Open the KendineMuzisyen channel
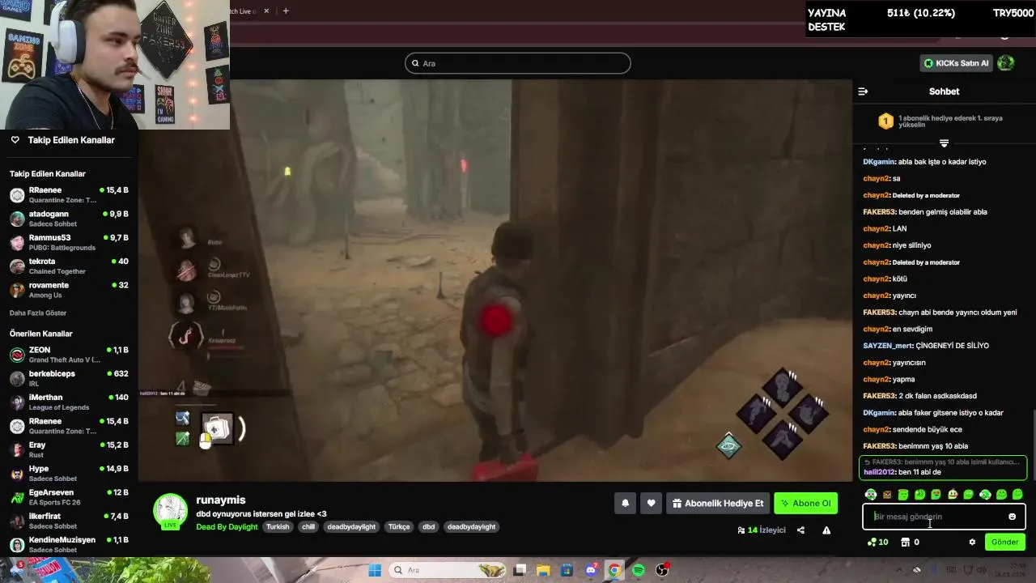The height and width of the screenshot is (583, 1036). click(69, 544)
